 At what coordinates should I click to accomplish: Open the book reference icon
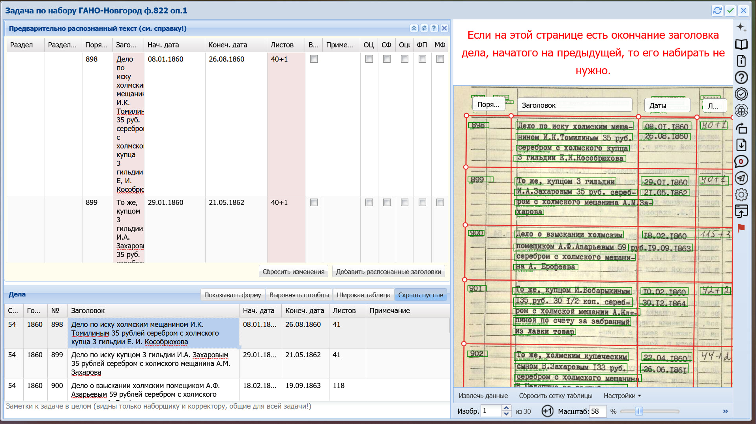pos(741,44)
